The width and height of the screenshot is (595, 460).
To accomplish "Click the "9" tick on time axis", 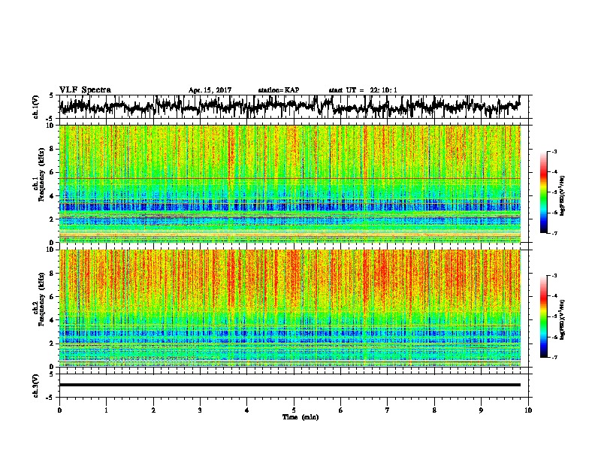I will pos(481,410).
